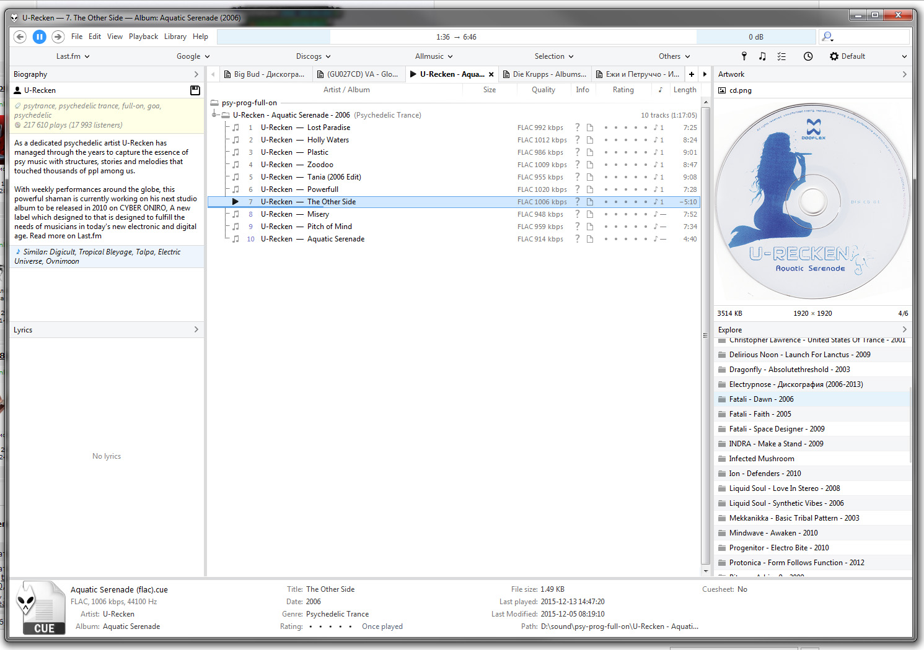Open the Help menu
This screenshot has width=924, height=650.
pos(200,37)
